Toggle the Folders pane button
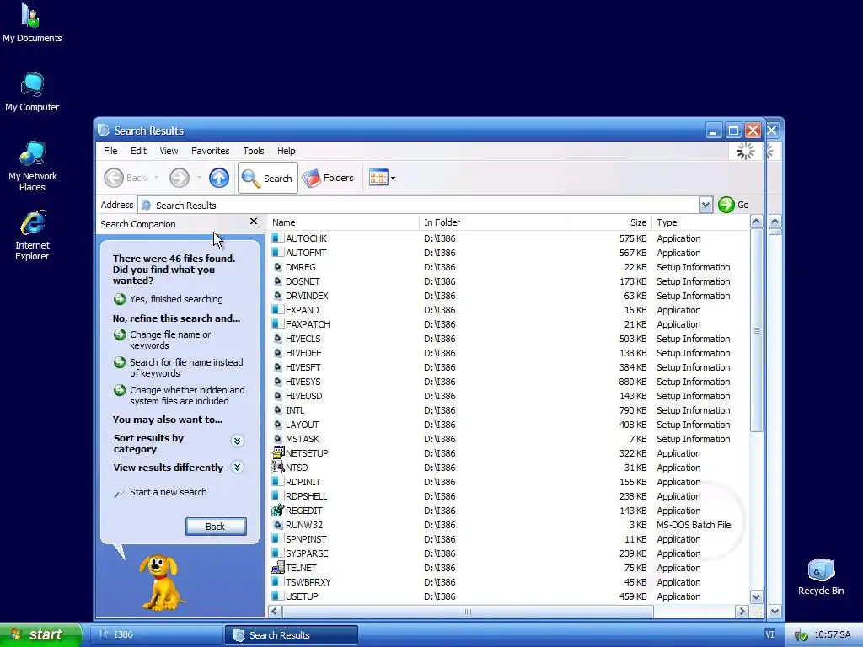Image resolution: width=863 pixels, height=647 pixels. (x=328, y=178)
